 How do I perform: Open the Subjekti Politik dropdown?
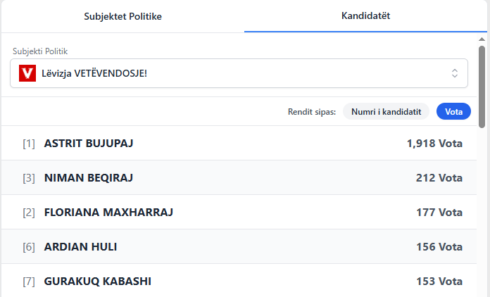pyautogui.click(x=239, y=73)
